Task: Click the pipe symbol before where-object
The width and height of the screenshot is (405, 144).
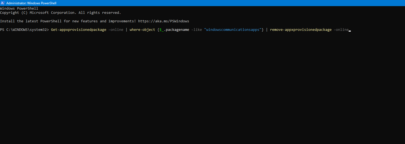Action: (x=126, y=29)
